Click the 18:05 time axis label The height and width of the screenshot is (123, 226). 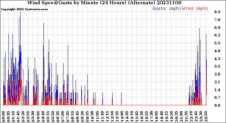(156, 116)
